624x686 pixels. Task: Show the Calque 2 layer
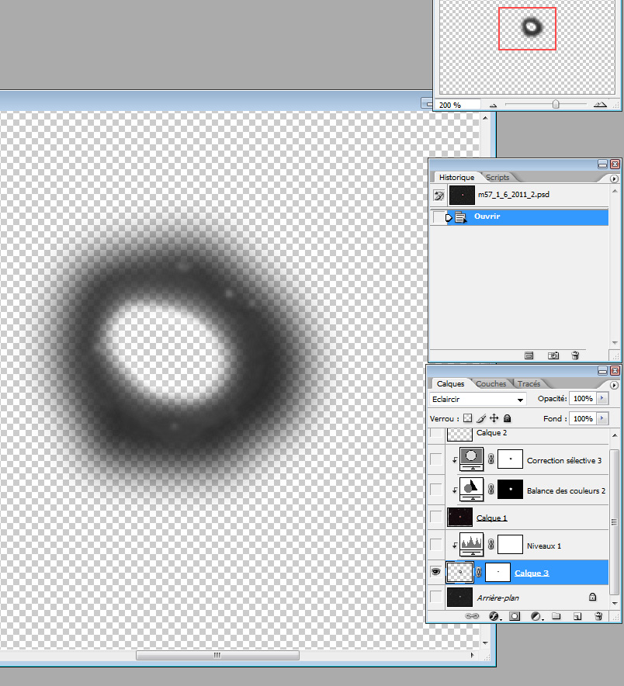pos(436,434)
